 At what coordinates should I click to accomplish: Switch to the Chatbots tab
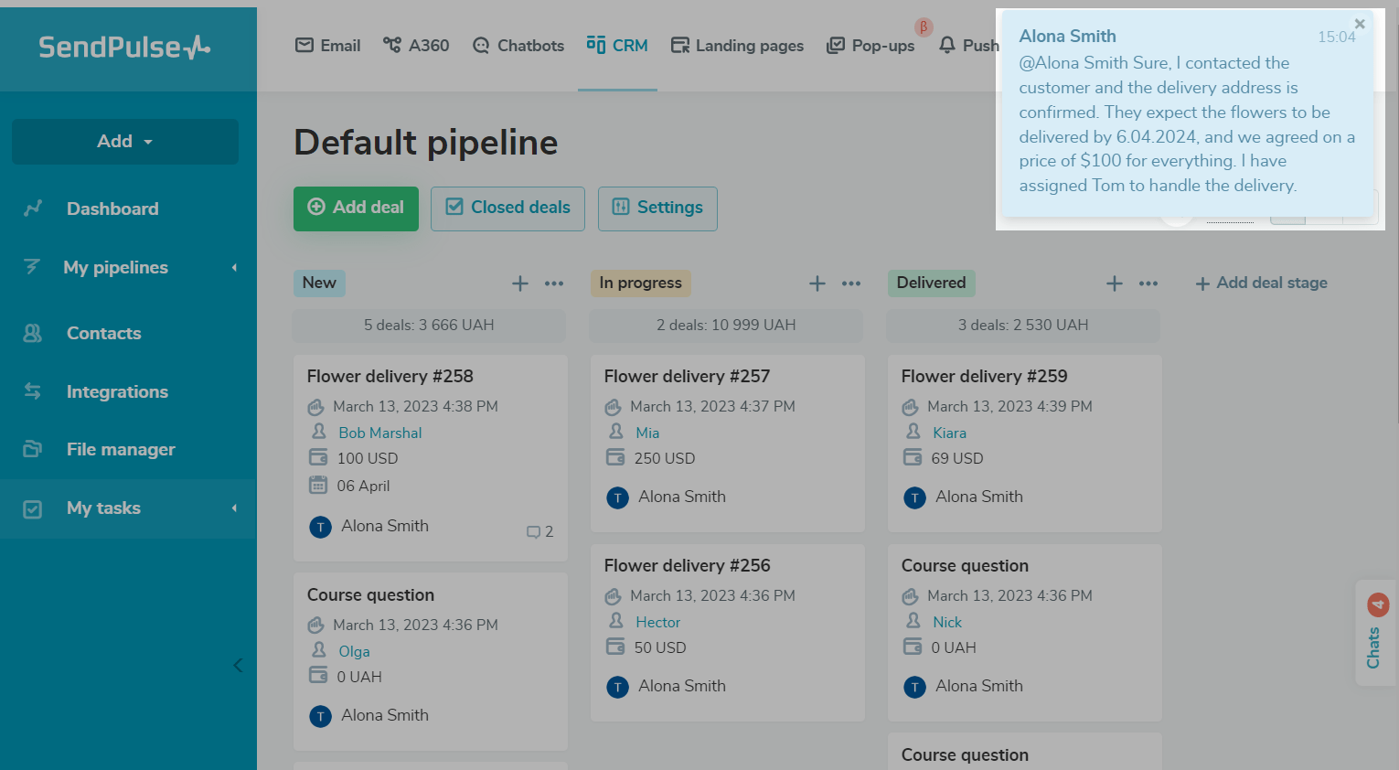(518, 46)
